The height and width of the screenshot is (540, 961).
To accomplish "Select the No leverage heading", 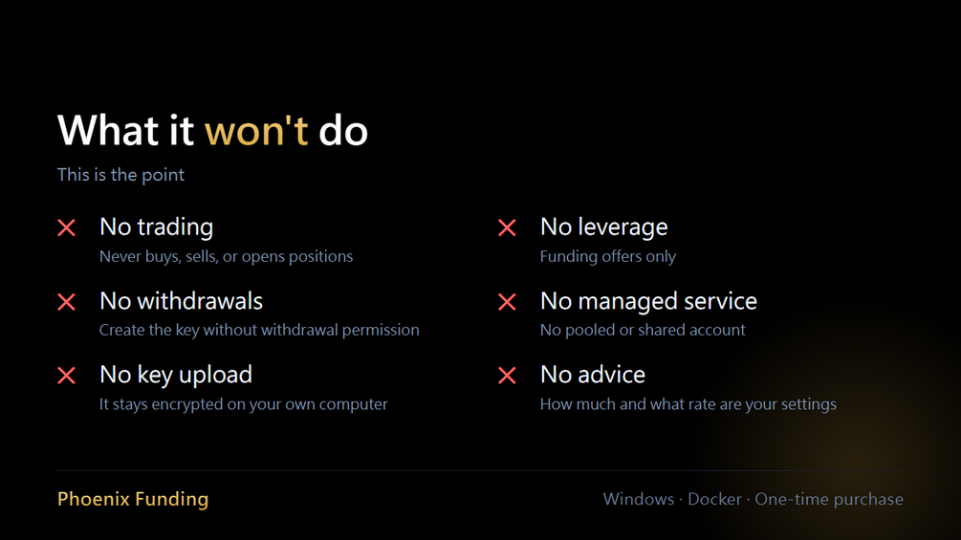I will point(603,227).
